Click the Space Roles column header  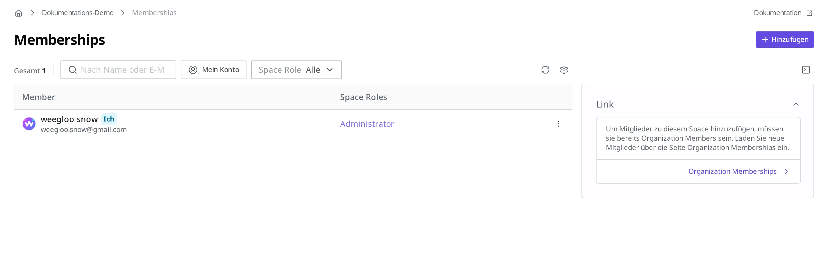[x=363, y=97]
